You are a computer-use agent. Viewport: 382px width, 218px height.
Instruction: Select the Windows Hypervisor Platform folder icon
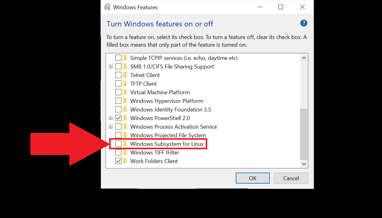point(125,101)
